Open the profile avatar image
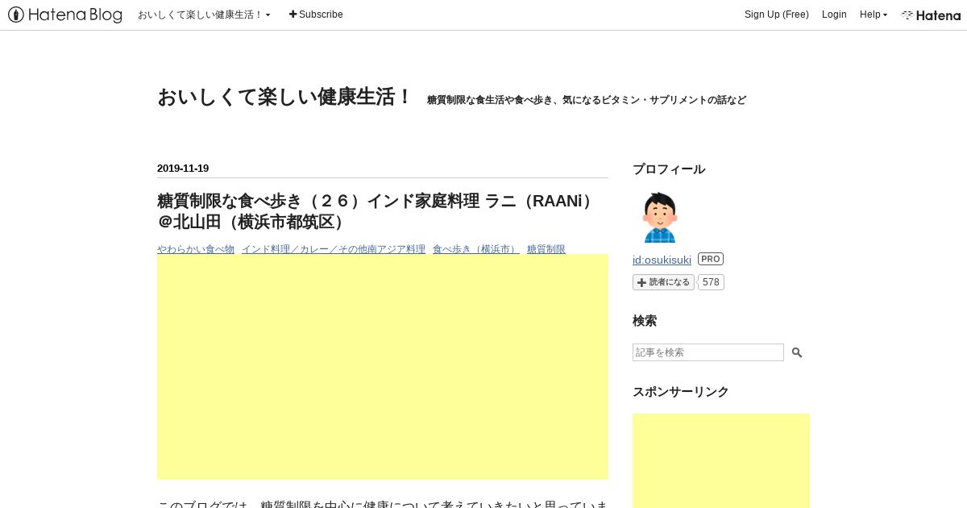Viewport: 967px width, 508px height. (x=659, y=217)
